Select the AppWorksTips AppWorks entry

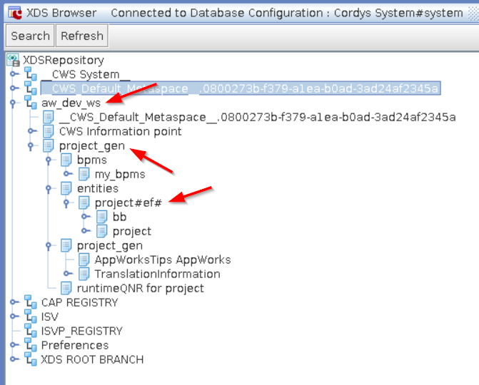click(163, 260)
